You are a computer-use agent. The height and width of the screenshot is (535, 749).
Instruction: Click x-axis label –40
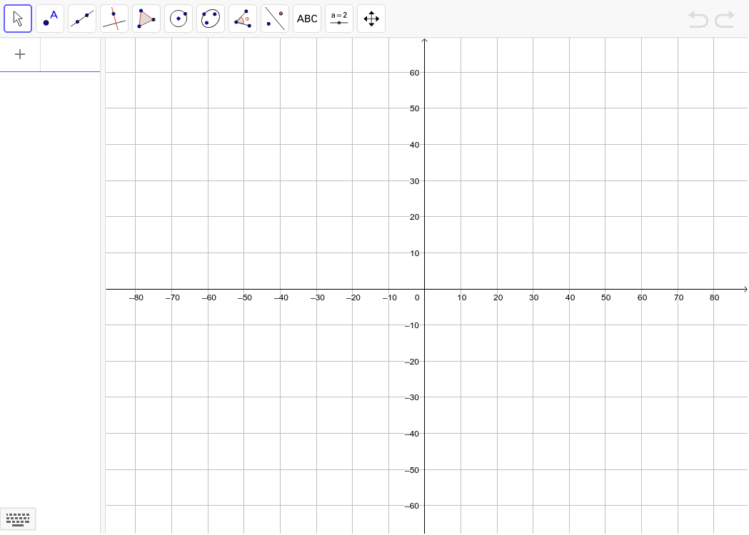pos(281,297)
